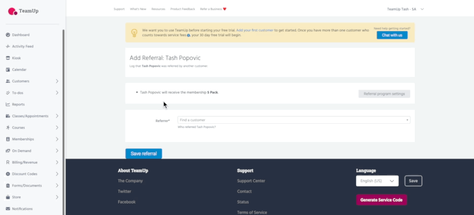
Task: Expand the Customers submenu chevron
Action: tap(57, 81)
